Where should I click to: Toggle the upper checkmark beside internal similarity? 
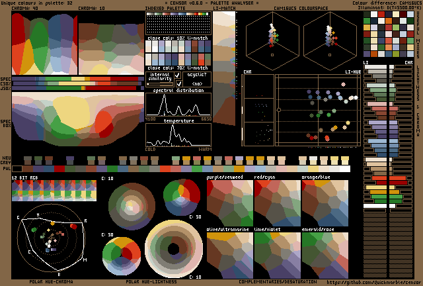click(178, 75)
